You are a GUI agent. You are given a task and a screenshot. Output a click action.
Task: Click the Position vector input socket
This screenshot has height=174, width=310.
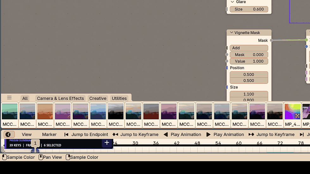(x=227, y=68)
